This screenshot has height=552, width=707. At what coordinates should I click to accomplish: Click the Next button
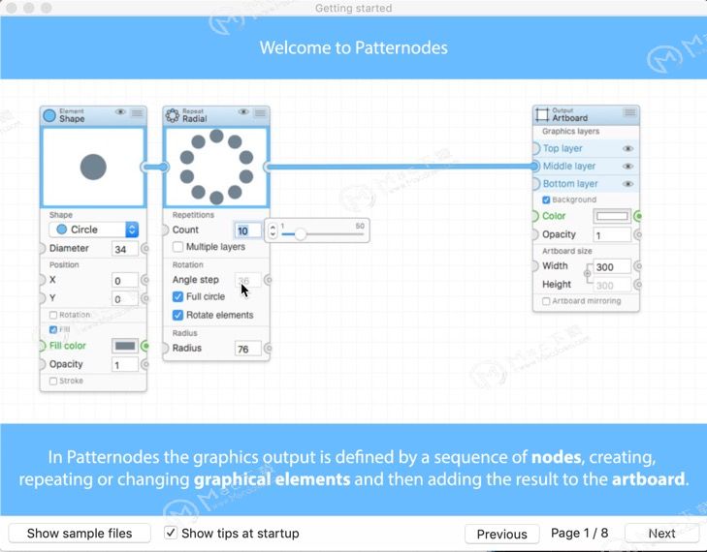[662, 533]
